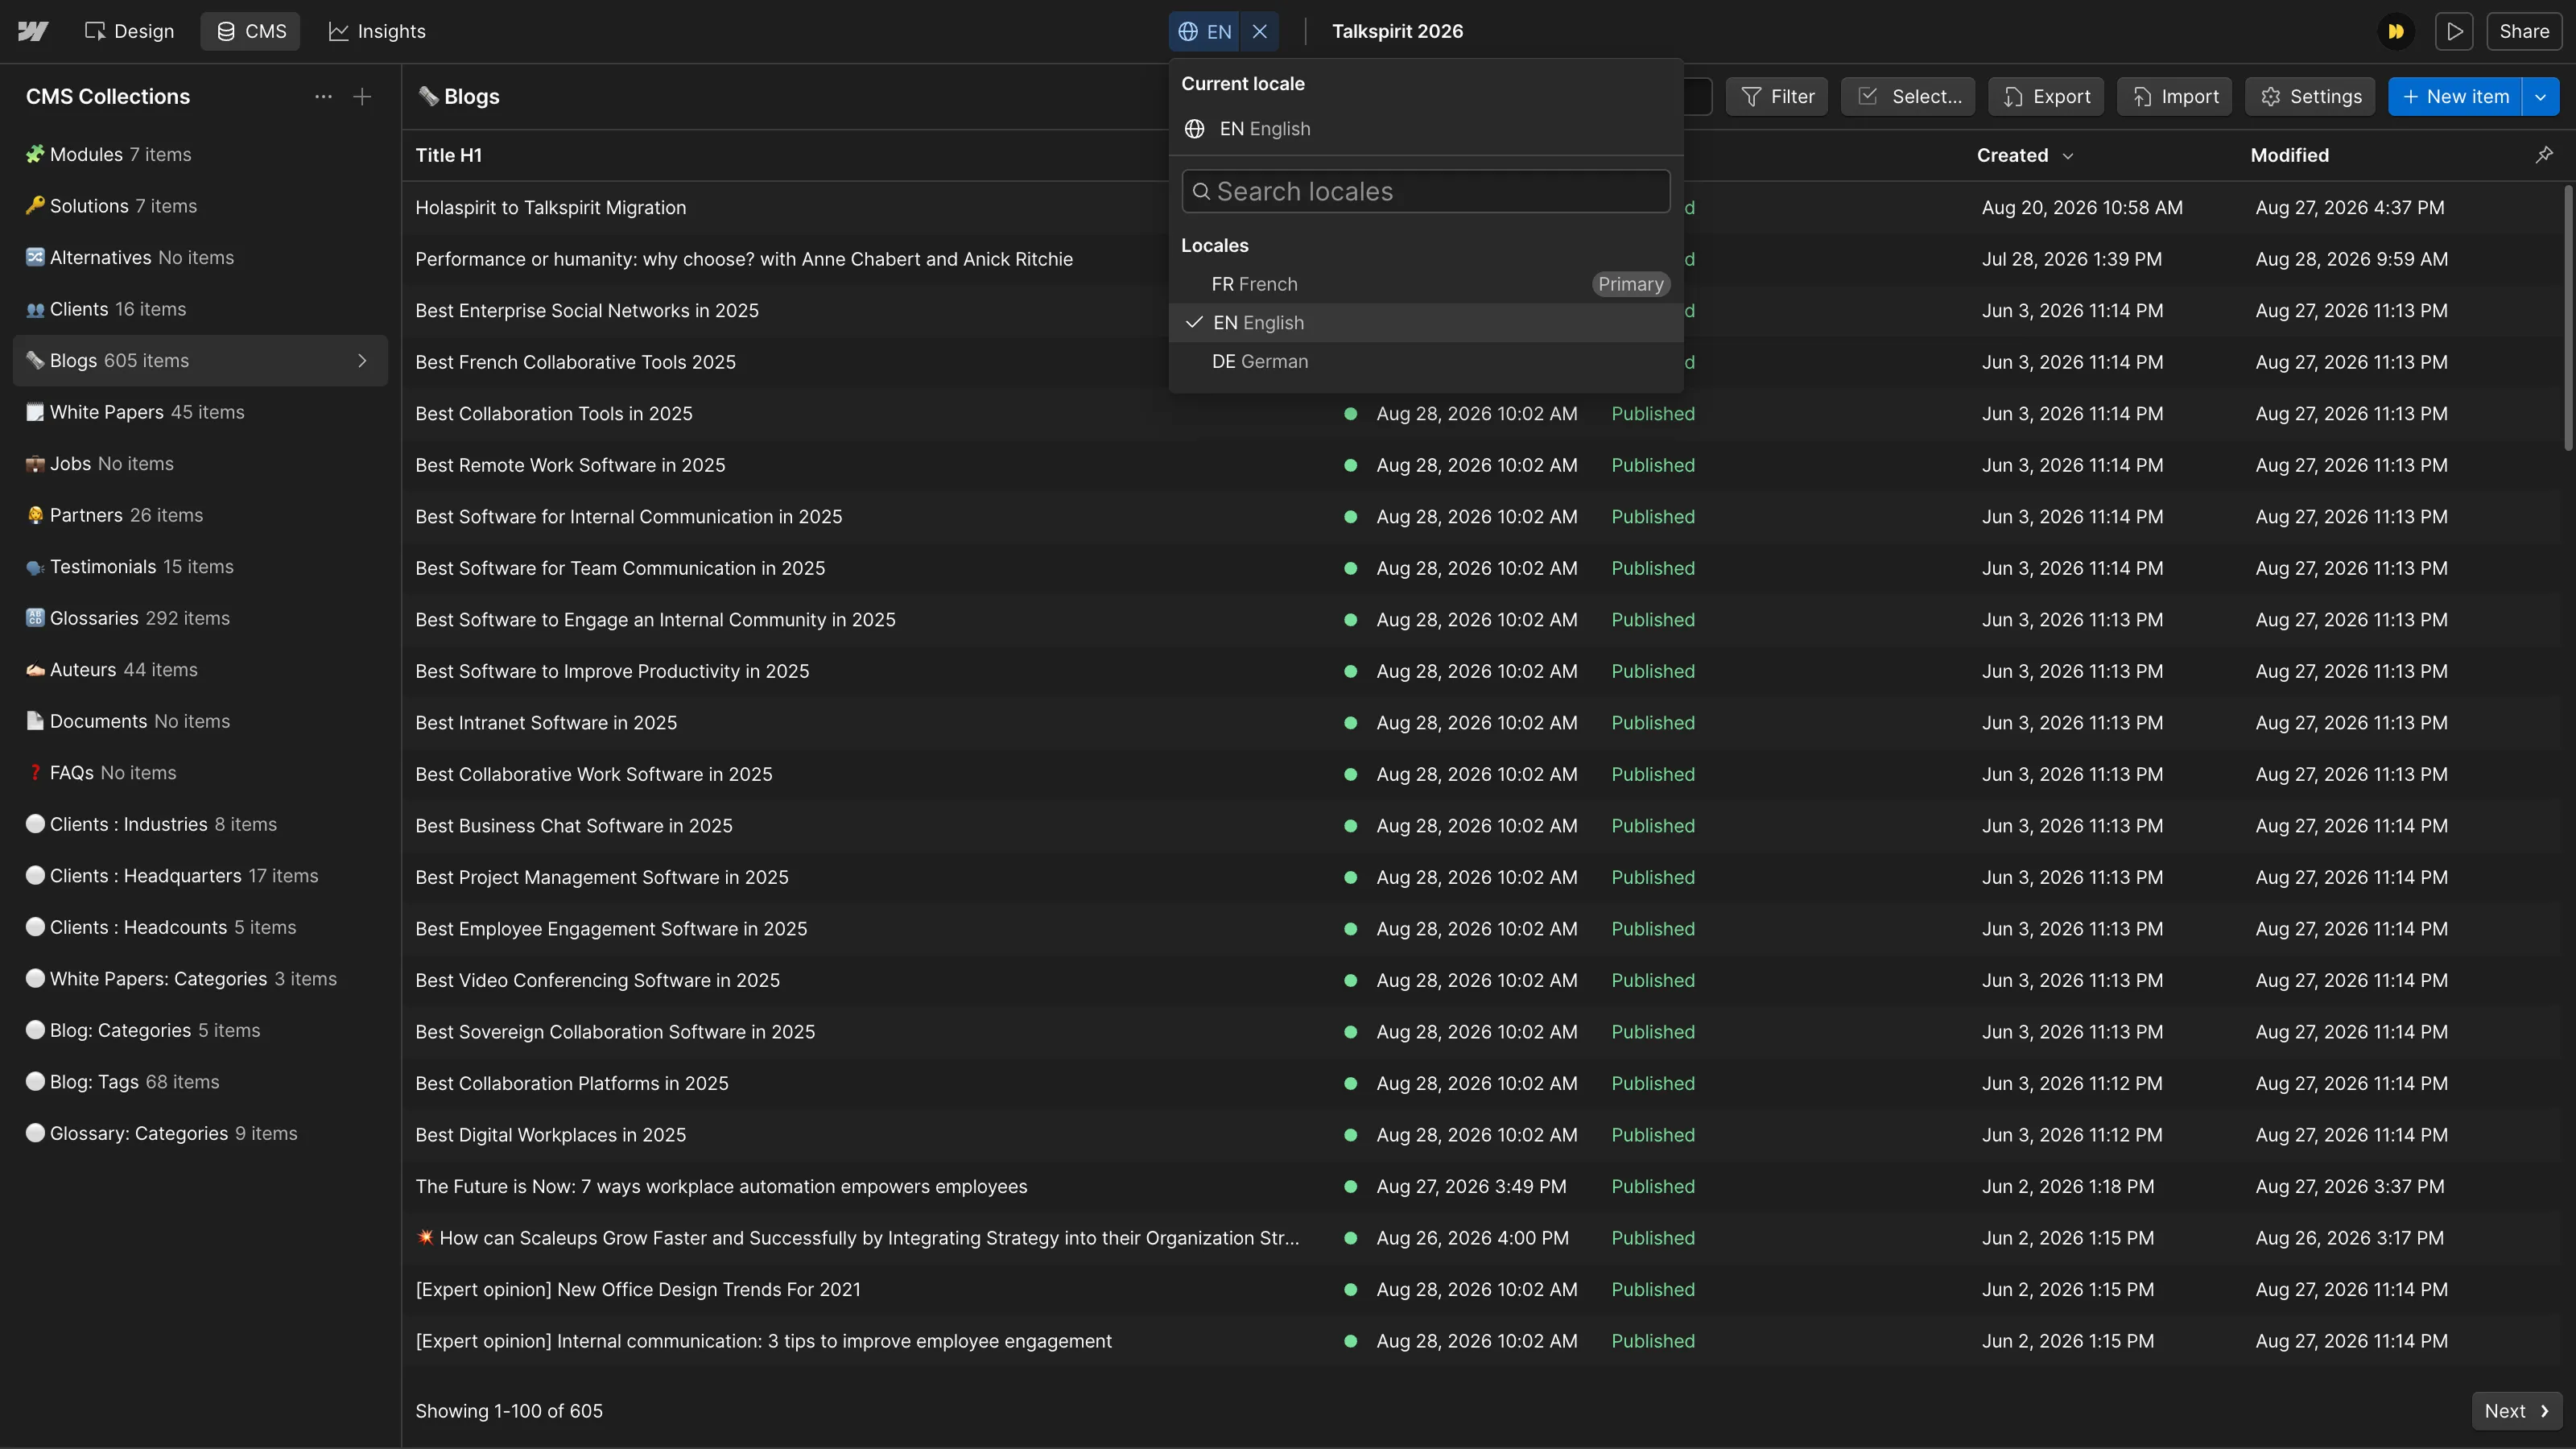The image size is (2576, 1449).
Task: Open 'Holaspirit to Talkspirit Migration' item
Action: click(551, 207)
